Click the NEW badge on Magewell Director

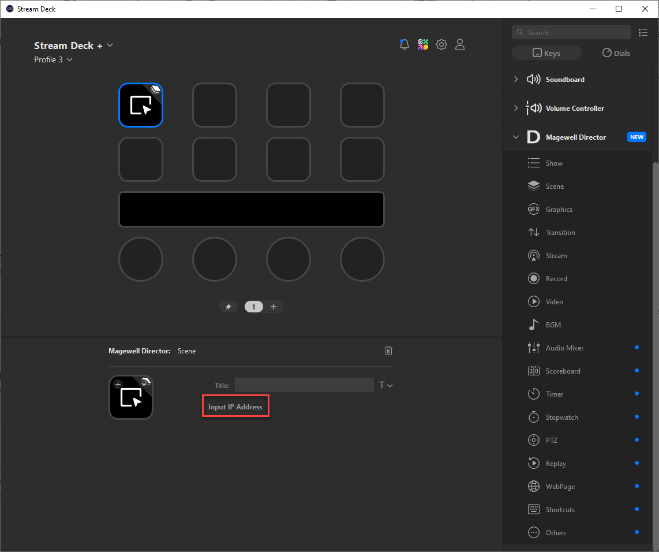coord(636,137)
